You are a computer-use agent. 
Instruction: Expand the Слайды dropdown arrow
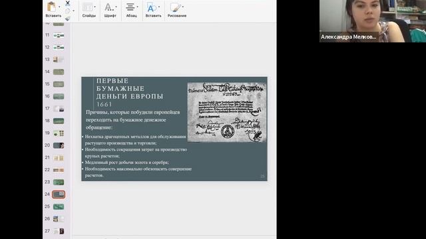[x=95, y=7]
